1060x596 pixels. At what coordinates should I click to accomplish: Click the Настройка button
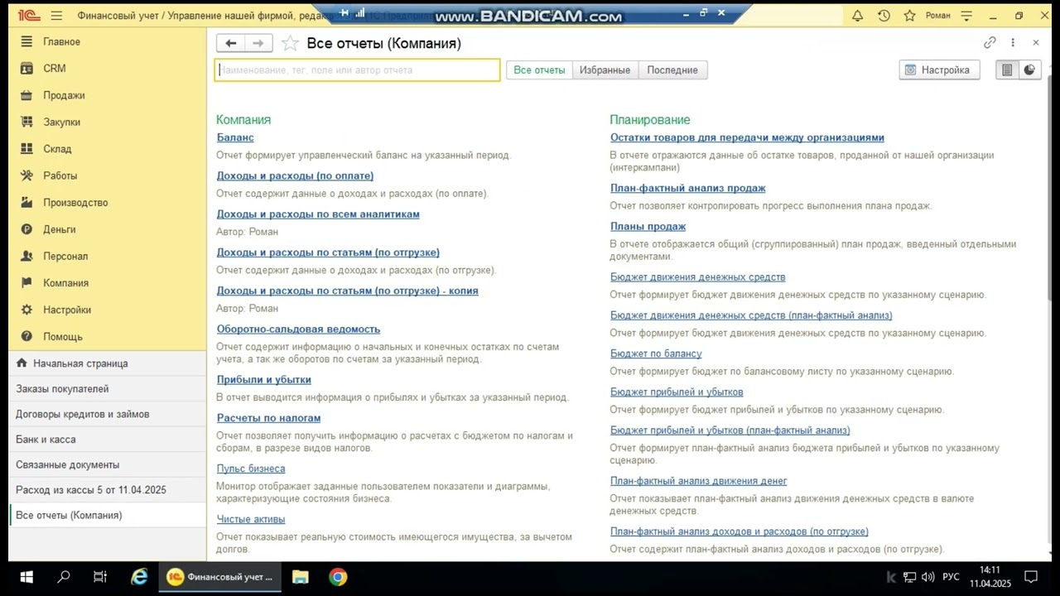coord(939,70)
